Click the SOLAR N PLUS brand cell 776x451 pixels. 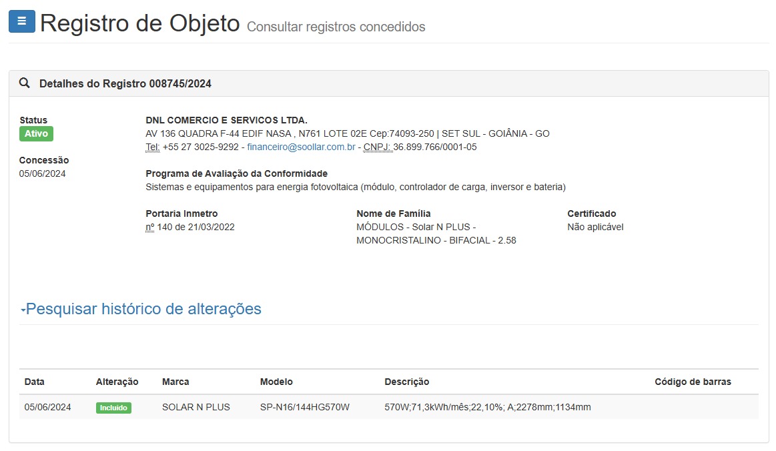(x=196, y=408)
